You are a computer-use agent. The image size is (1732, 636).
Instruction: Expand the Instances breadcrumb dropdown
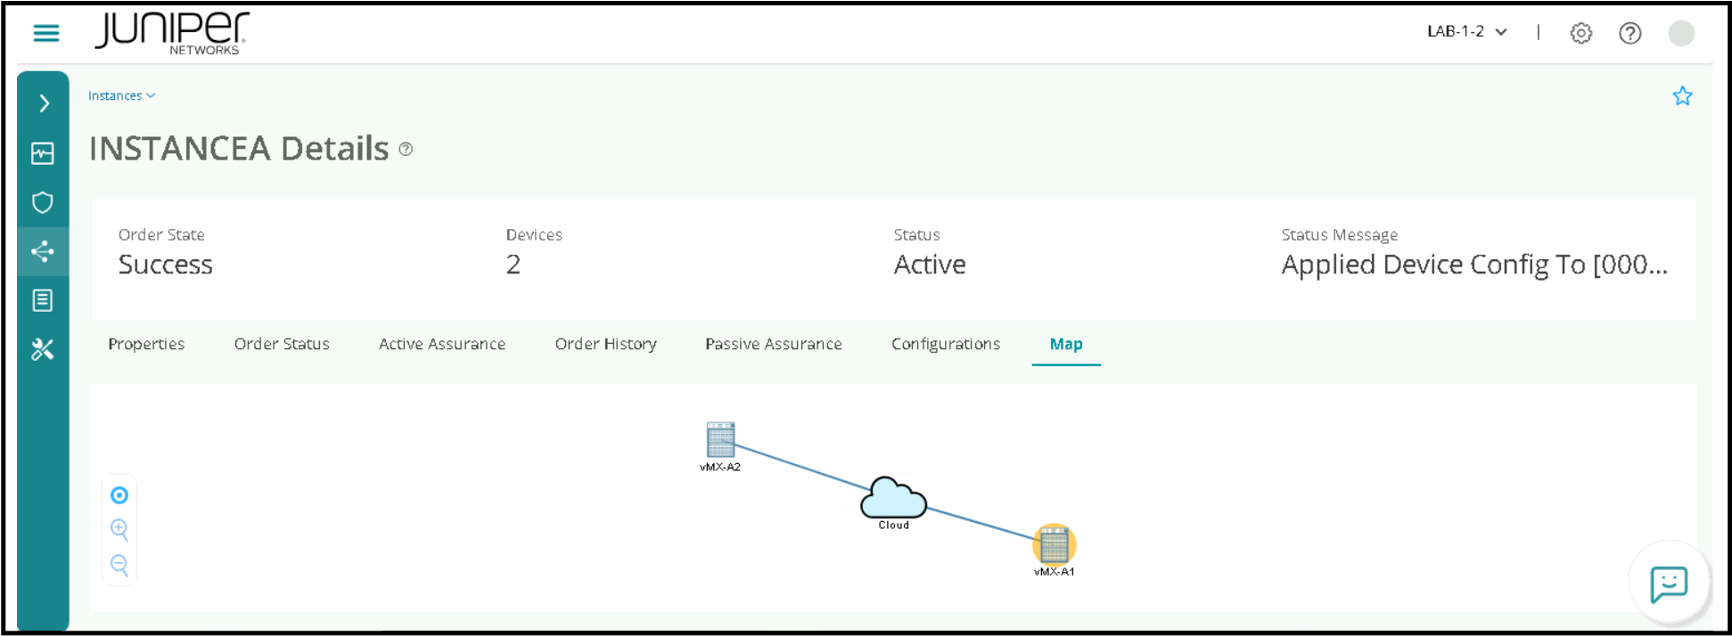[x=121, y=96]
